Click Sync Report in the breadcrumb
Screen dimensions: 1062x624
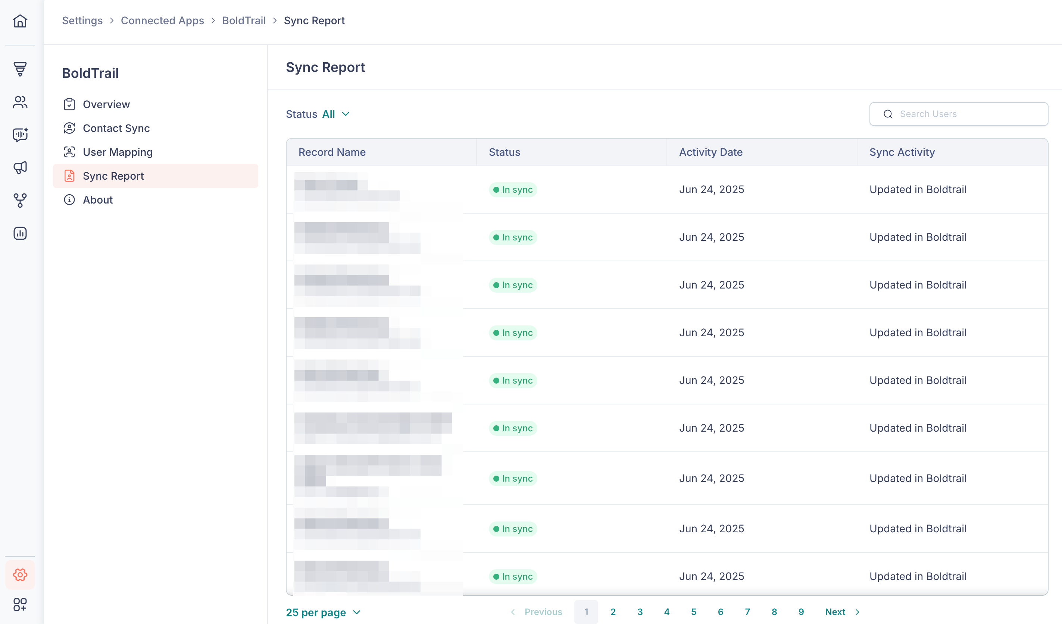click(x=315, y=21)
